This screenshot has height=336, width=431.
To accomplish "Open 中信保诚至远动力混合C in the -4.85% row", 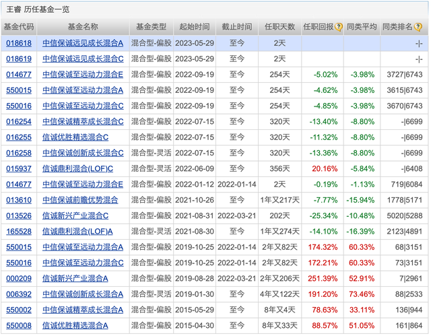I will point(83,106).
